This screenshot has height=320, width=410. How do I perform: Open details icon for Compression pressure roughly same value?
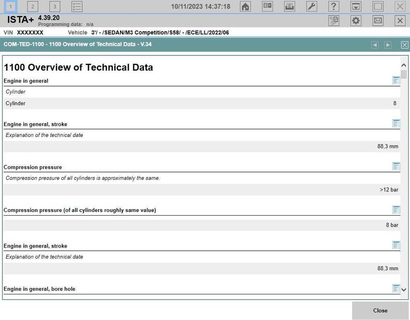(396, 210)
